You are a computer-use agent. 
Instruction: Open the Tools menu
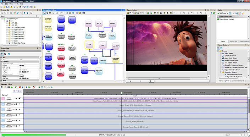coord(16,4)
